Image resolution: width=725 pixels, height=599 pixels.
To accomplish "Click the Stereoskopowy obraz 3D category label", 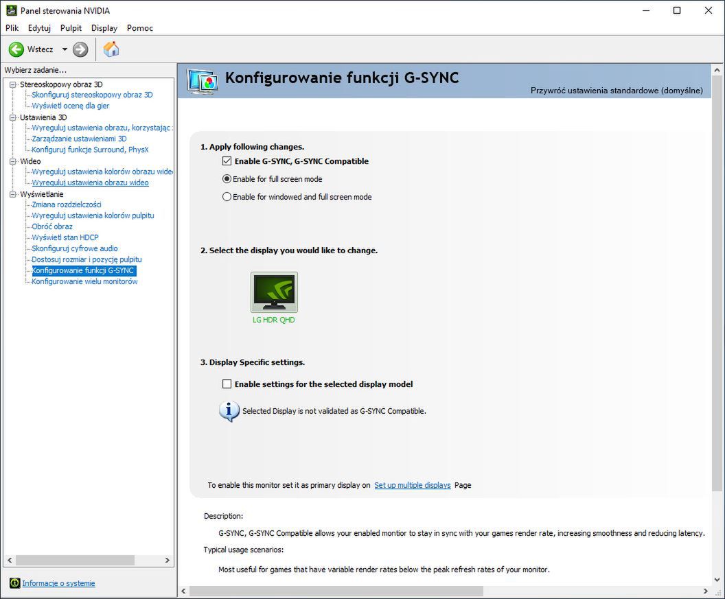I will click(x=61, y=84).
